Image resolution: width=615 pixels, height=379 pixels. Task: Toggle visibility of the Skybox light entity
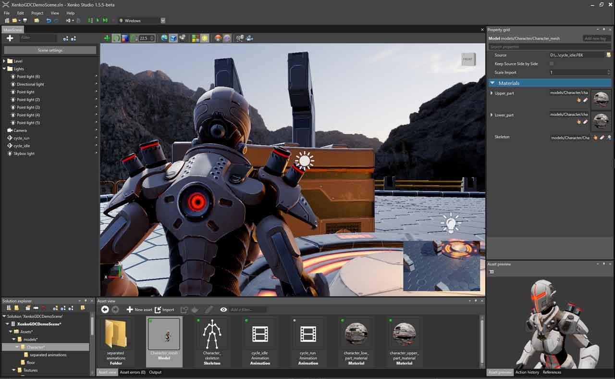(96, 153)
